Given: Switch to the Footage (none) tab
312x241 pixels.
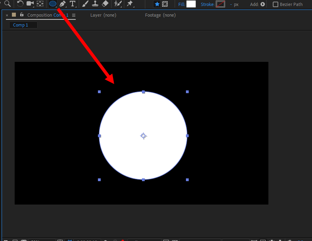Looking at the screenshot, I should coord(161,15).
